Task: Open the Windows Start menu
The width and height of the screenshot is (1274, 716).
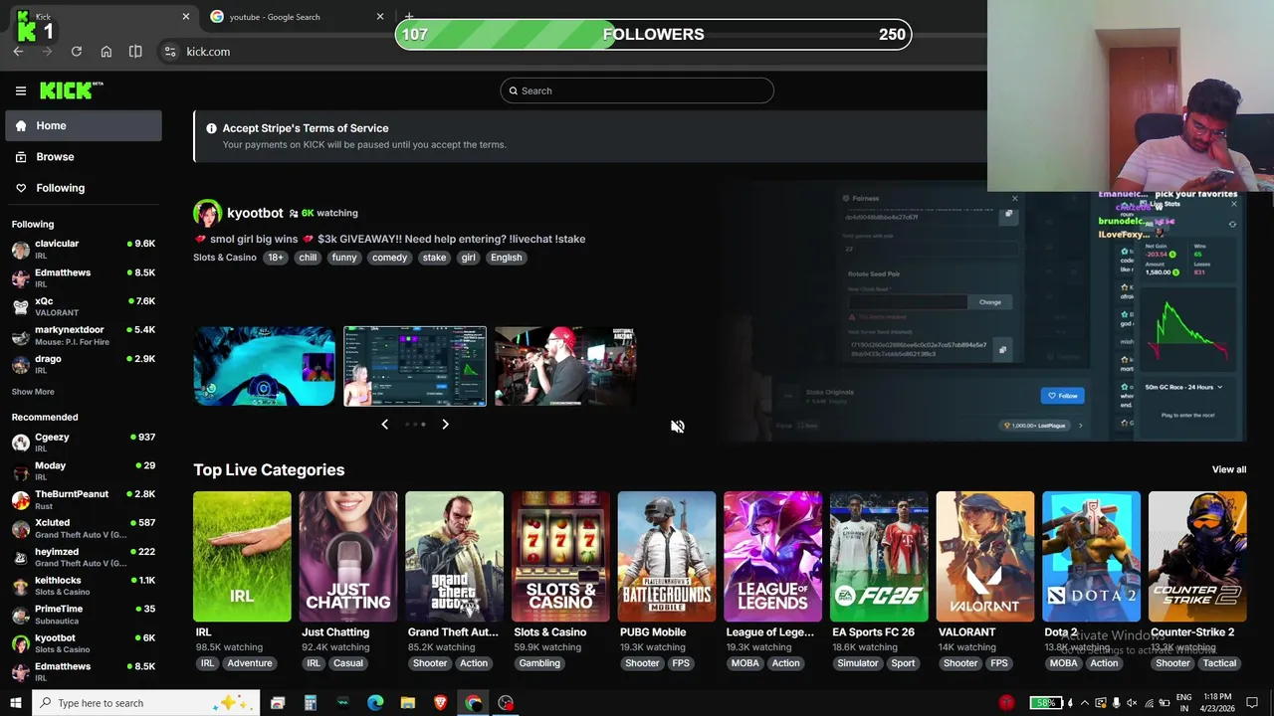Action: pos(15,703)
